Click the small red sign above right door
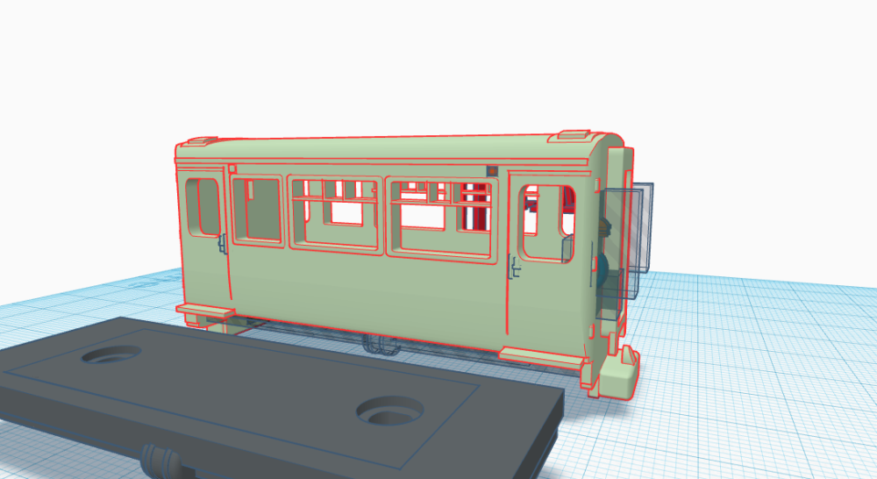 (493, 171)
